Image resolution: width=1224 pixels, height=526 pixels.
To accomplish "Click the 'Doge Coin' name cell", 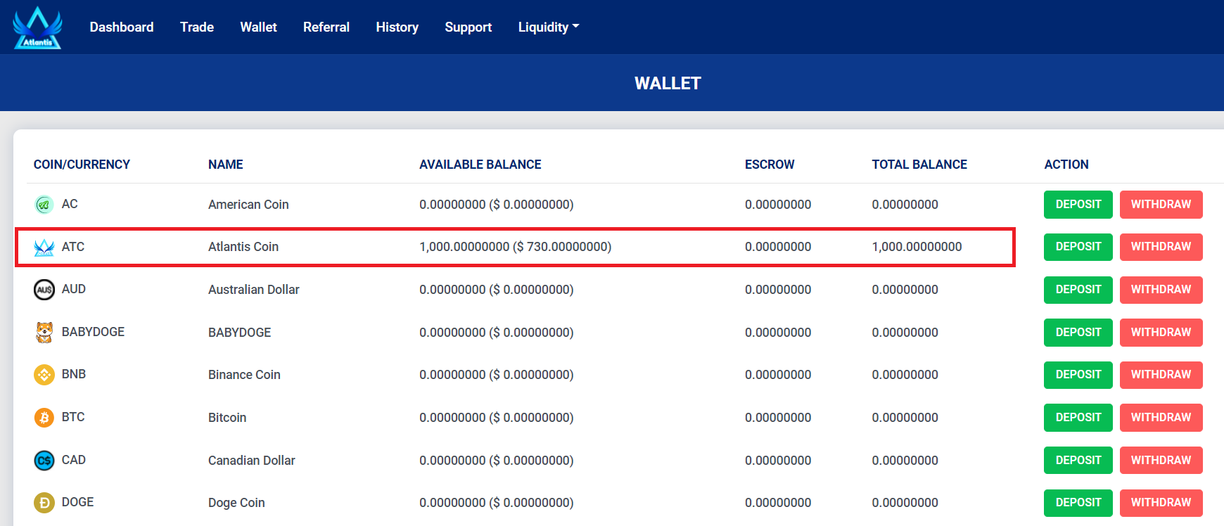I will (x=236, y=503).
